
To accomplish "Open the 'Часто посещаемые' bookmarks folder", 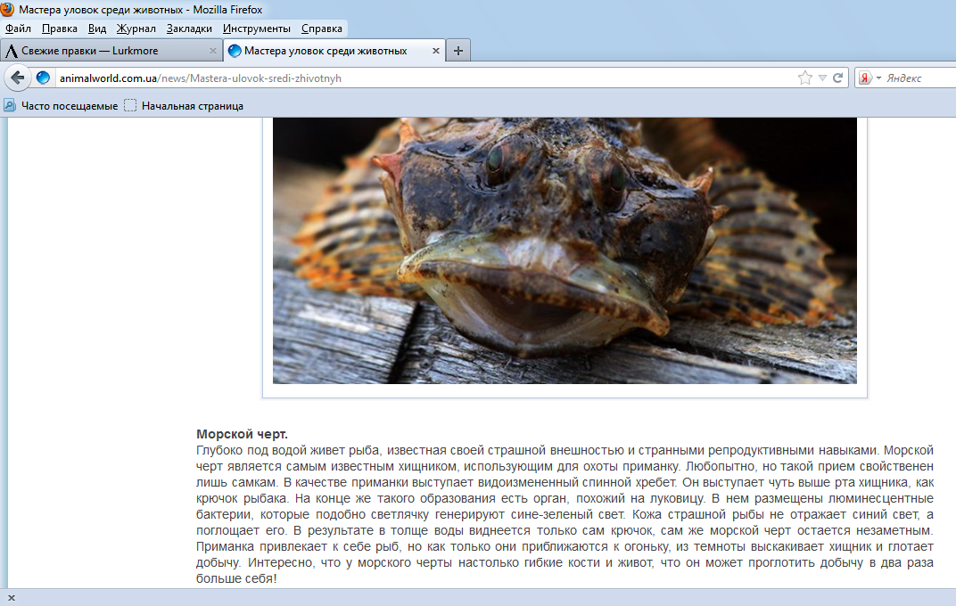I will [61, 106].
